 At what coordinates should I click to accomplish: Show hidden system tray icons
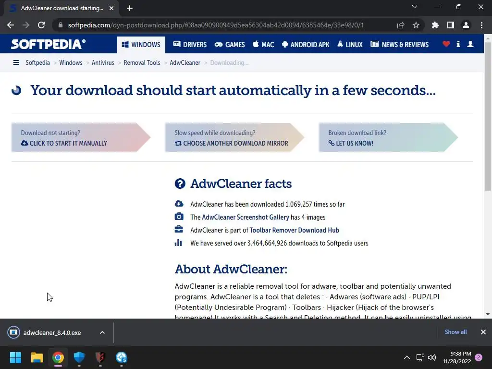(406, 357)
